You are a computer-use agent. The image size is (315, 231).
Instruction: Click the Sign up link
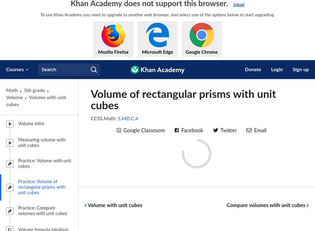pyautogui.click(x=300, y=70)
